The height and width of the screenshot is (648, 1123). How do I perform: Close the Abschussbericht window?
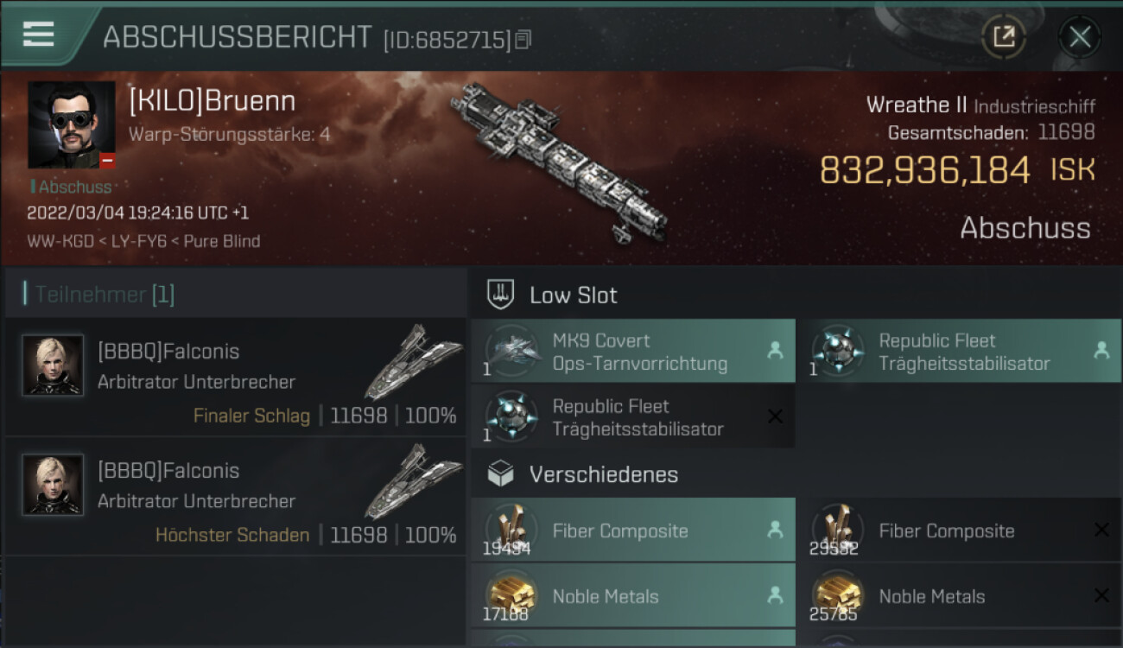tap(1080, 37)
